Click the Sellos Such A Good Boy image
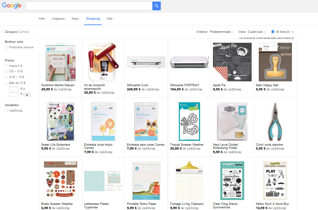The width and height of the screenshot is (318, 210). click(x=275, y=181)
